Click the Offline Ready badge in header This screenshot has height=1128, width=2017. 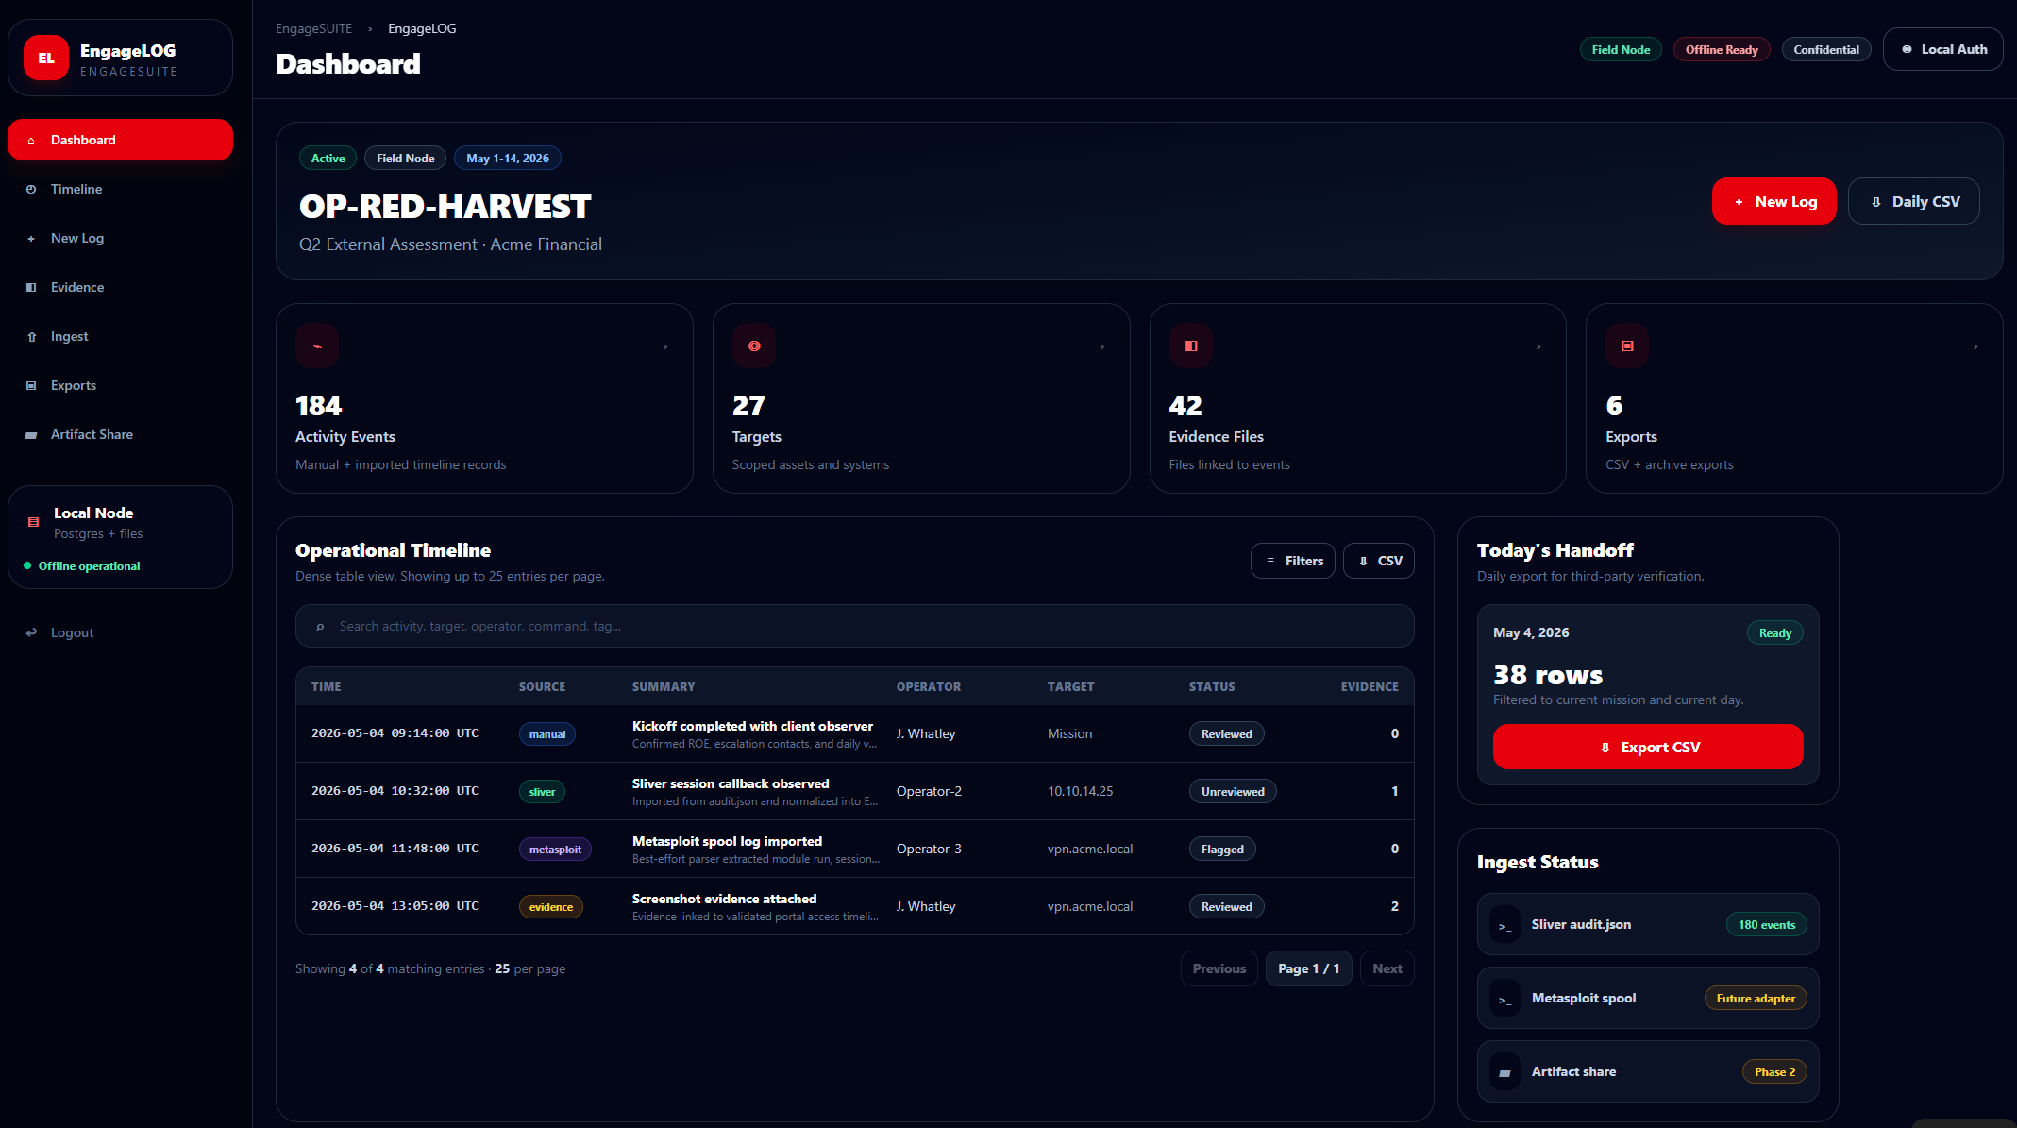pos(1722,49)
